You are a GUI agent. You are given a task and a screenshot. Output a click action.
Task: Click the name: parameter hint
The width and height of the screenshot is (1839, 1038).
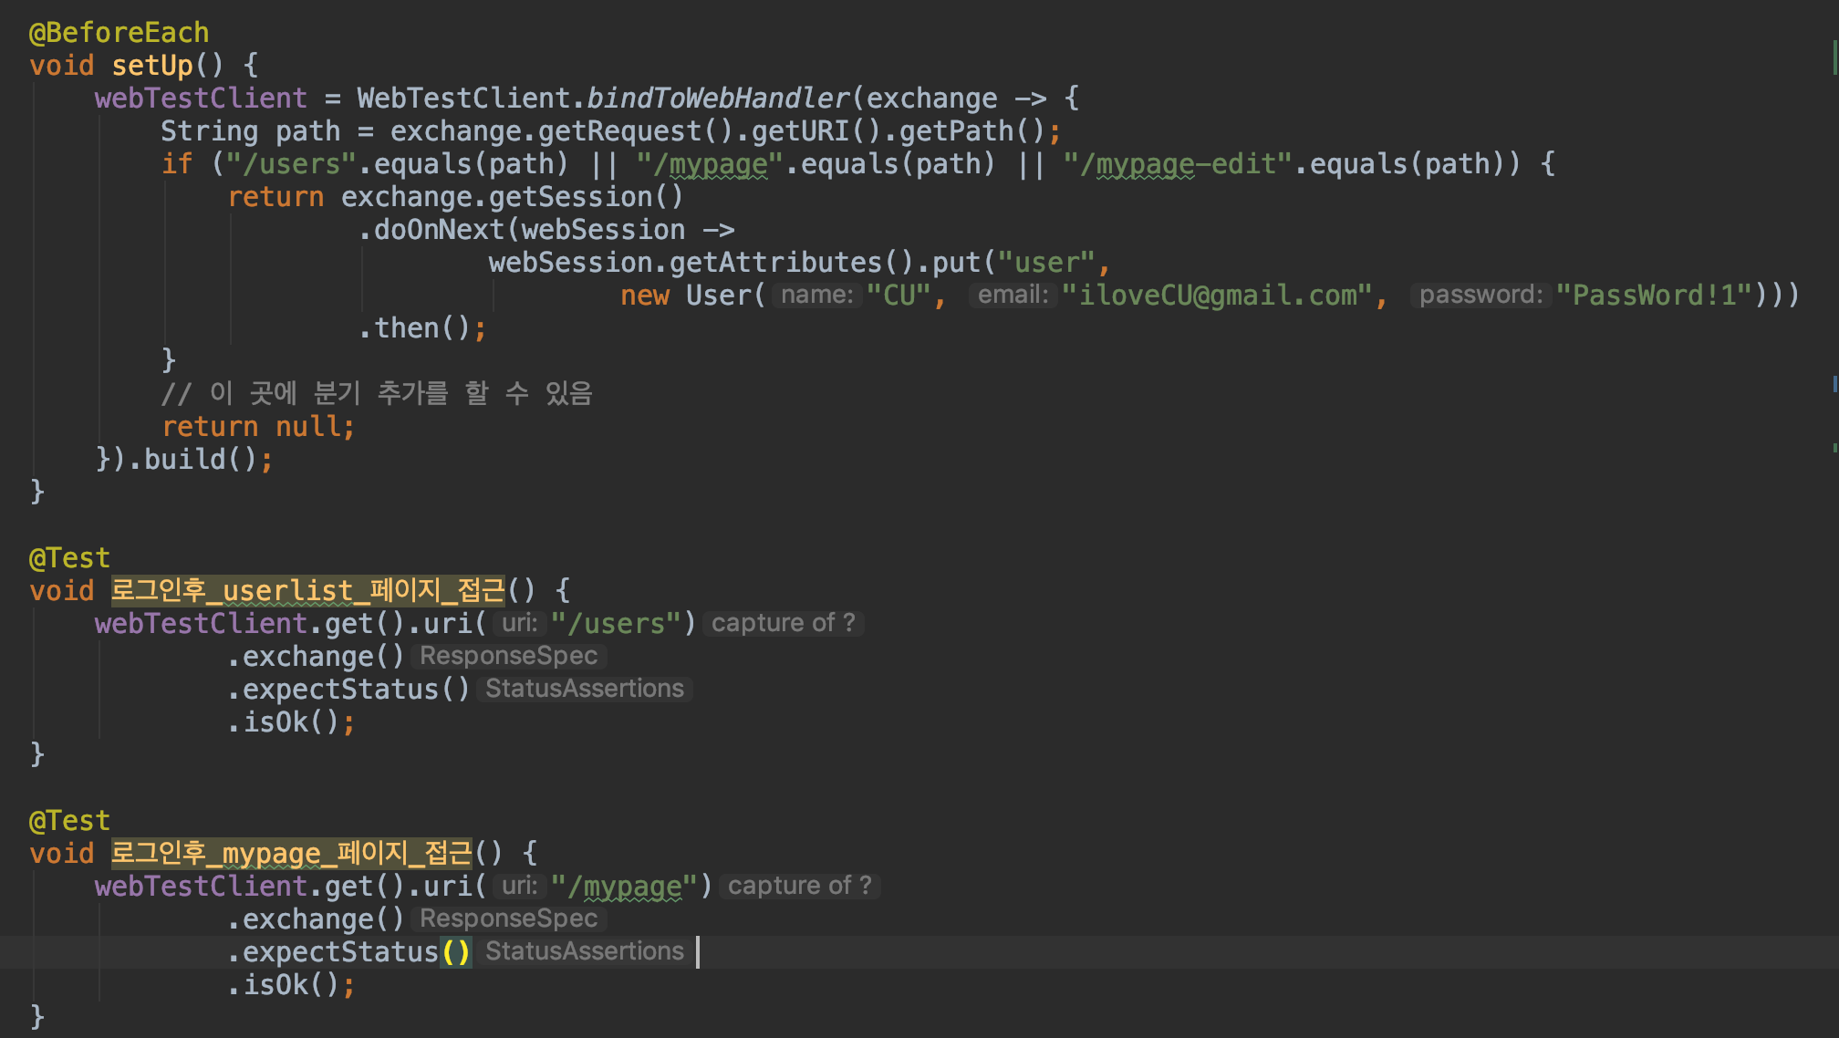(816, 296)
